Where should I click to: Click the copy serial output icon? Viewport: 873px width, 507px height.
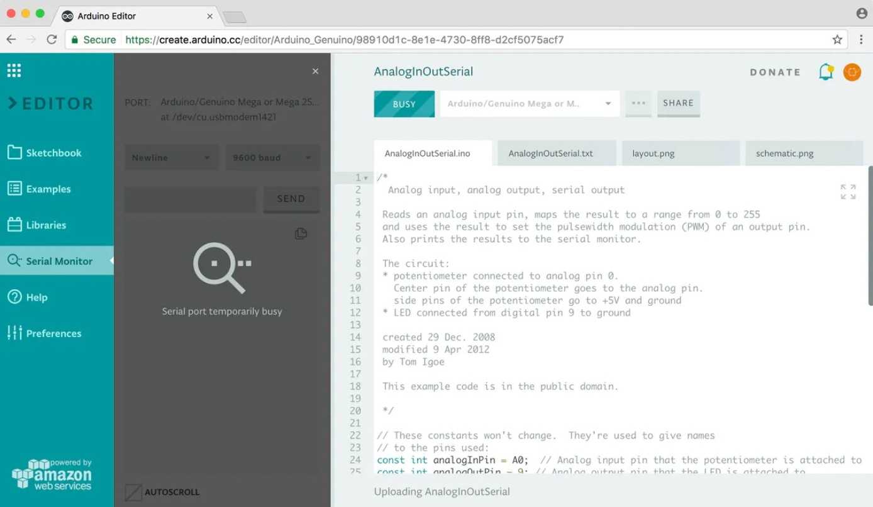(301, 234)
